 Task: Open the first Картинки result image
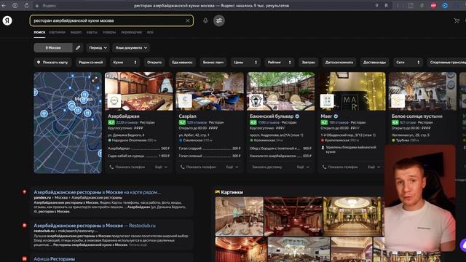[x=240, y=216]
